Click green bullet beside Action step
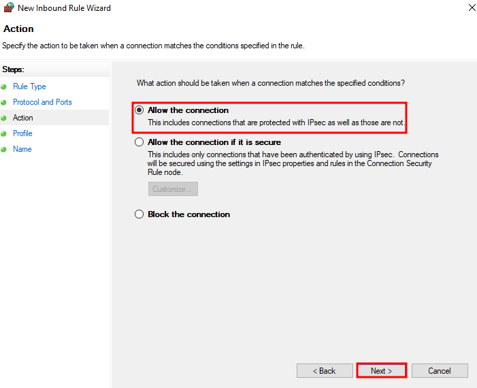477x388 pixels. (x=3, y=118)
